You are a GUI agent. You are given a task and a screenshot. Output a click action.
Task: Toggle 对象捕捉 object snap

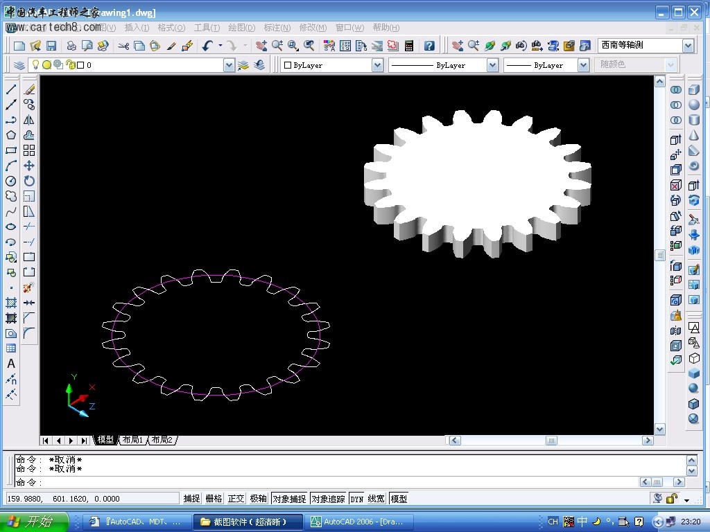coord(288,499)
